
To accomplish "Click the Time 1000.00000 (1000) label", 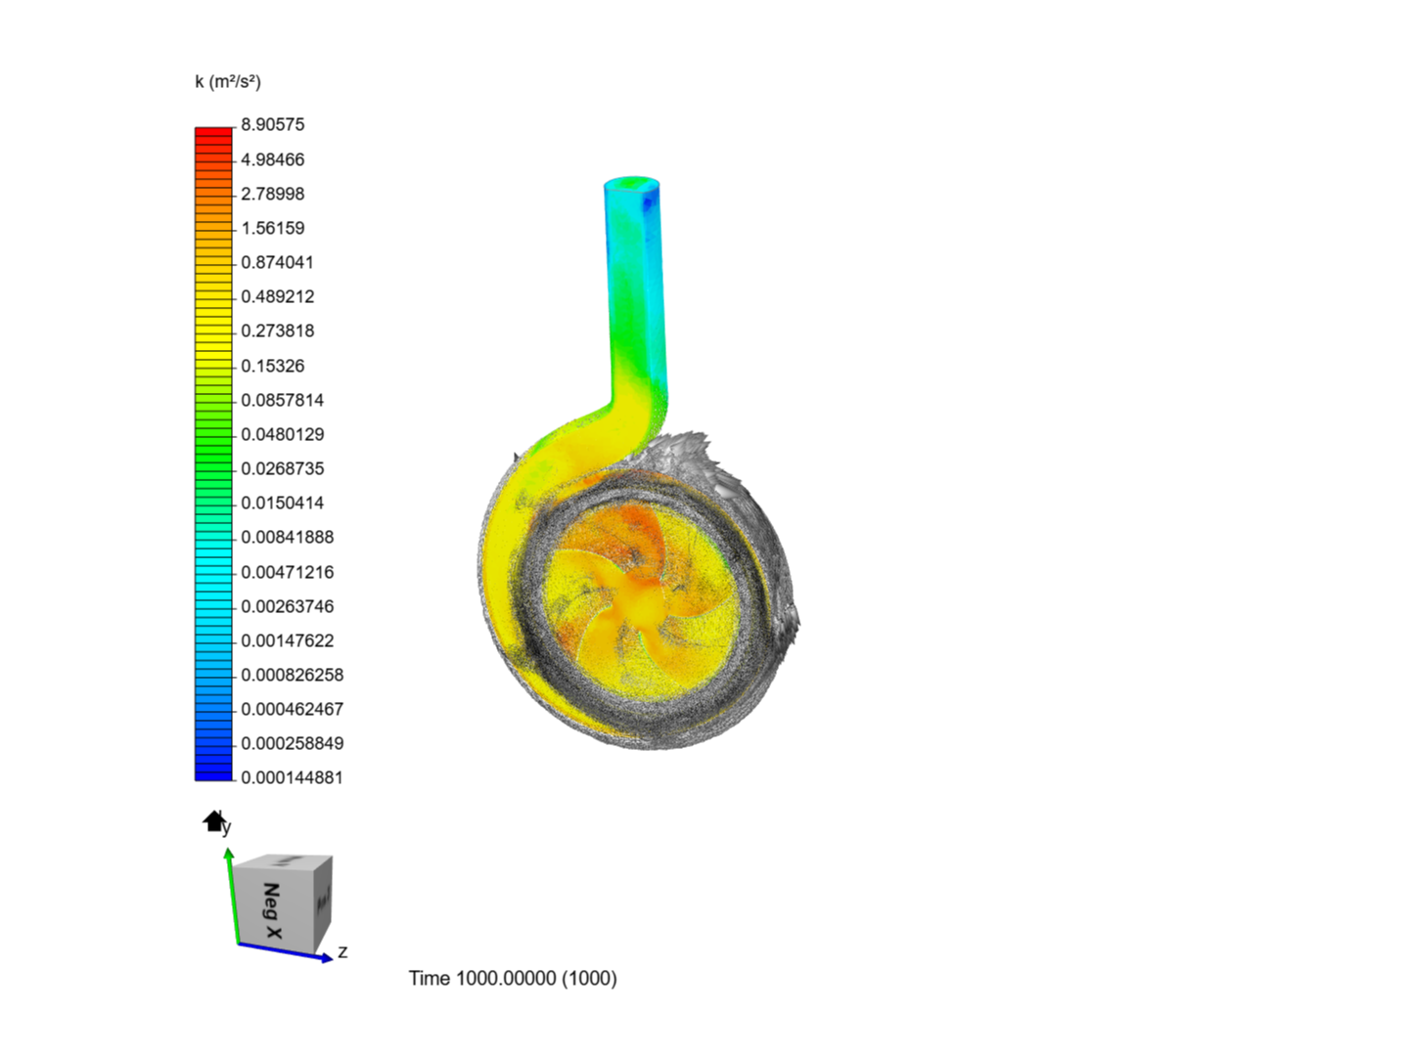I will 514,978.
